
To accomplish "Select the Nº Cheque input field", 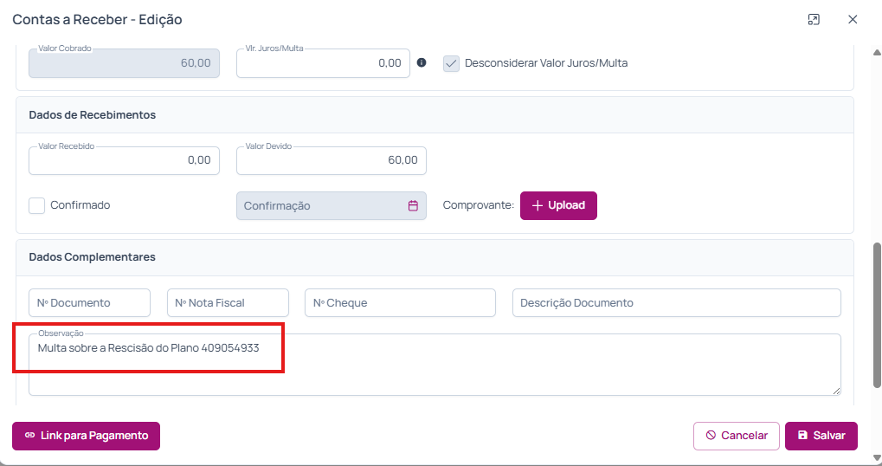I will (400, 303).
